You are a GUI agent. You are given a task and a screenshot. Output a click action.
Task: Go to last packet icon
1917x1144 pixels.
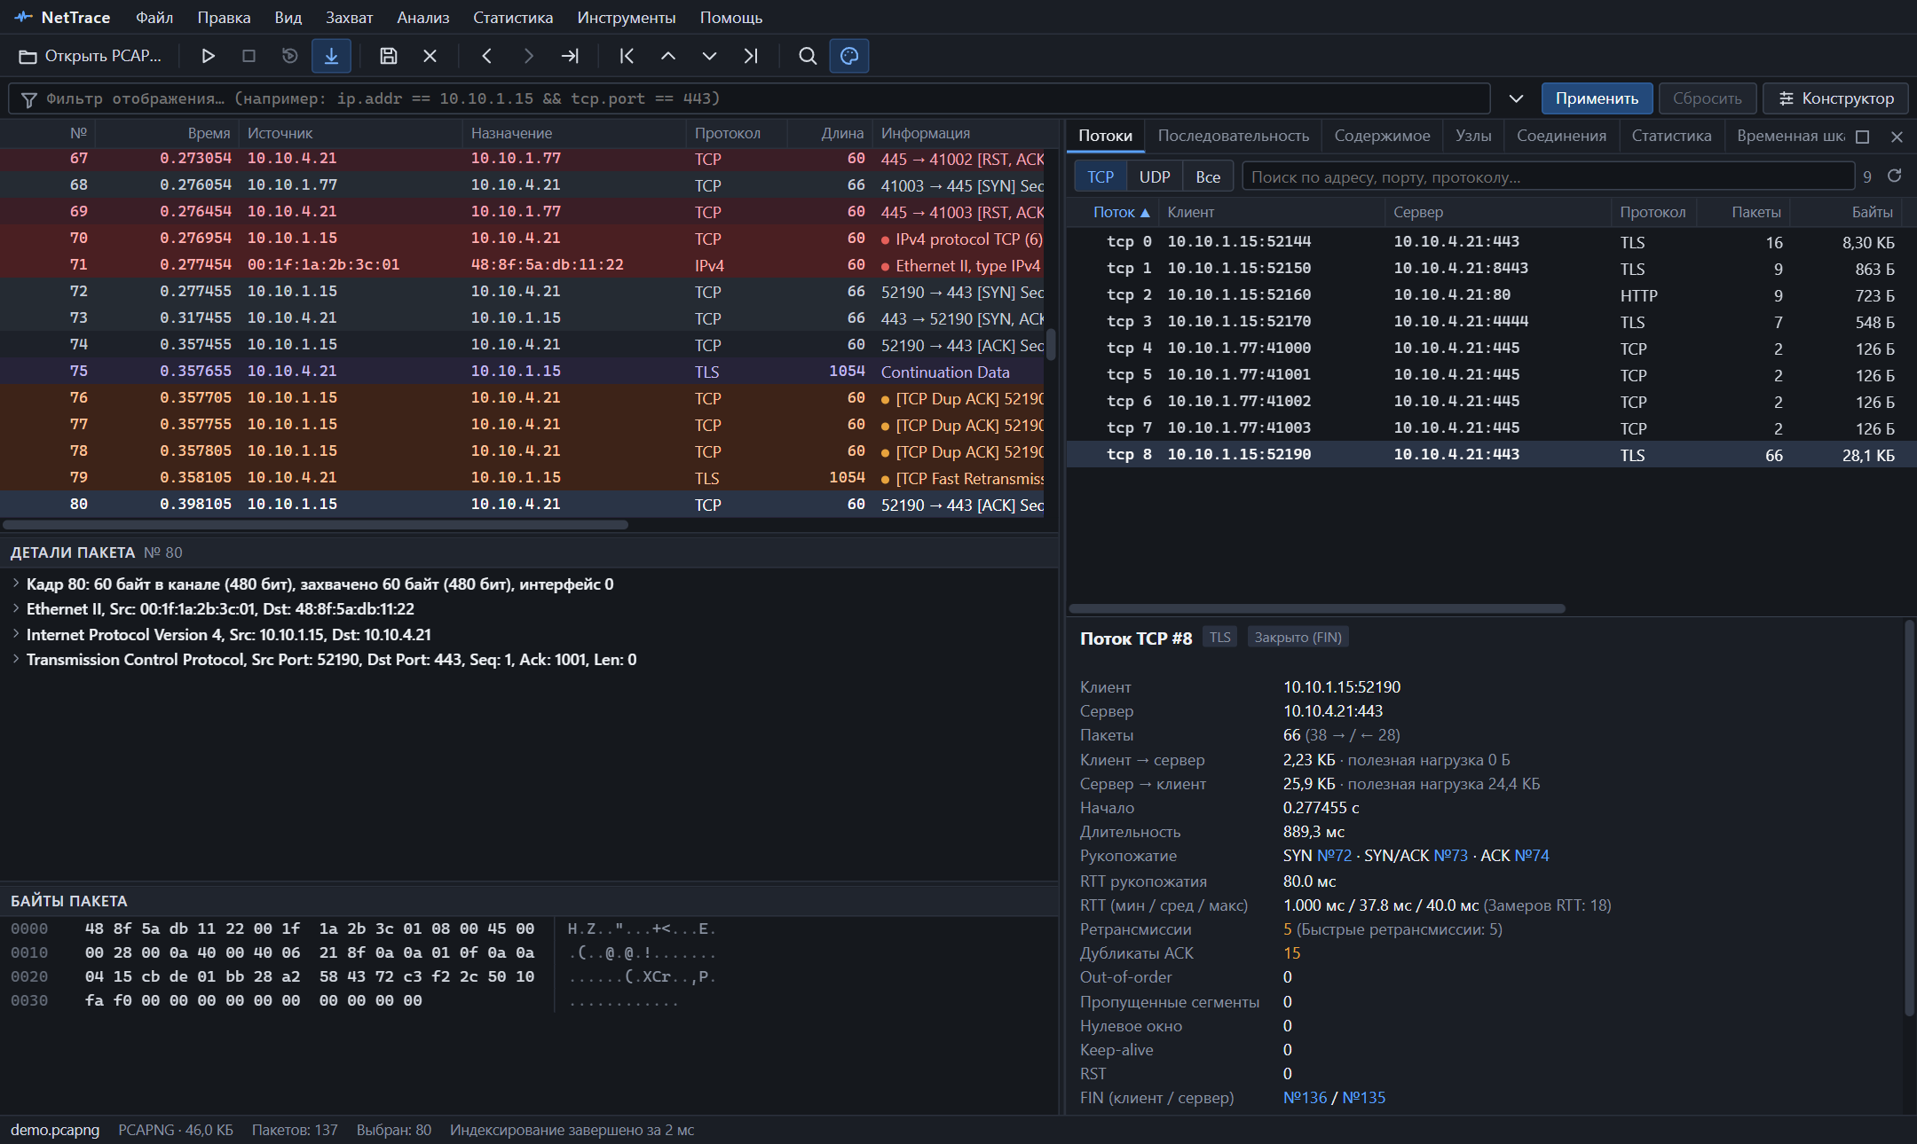(x=751, y=56)
